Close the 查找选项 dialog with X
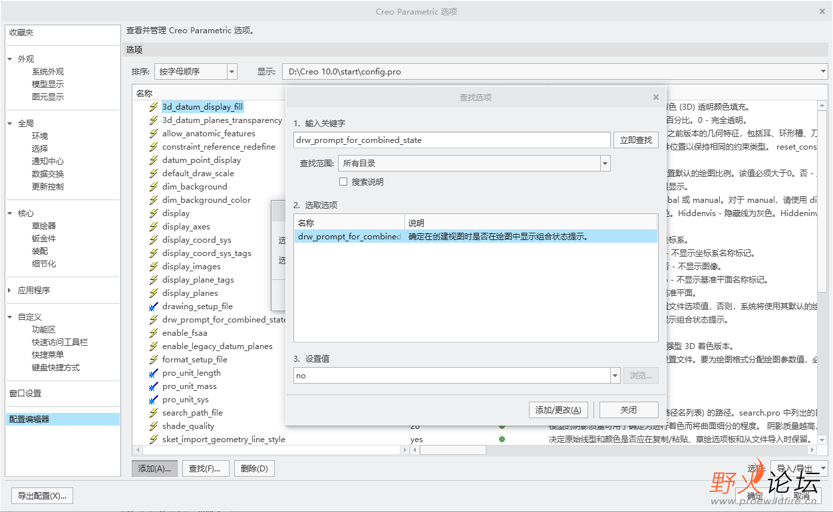833x512 pixels. coord(655,97)
